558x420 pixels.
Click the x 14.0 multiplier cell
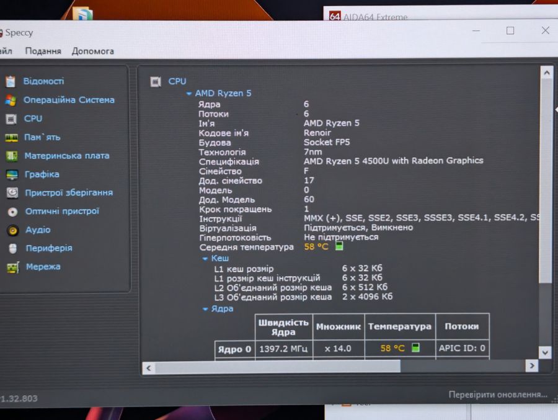(338, 349)
